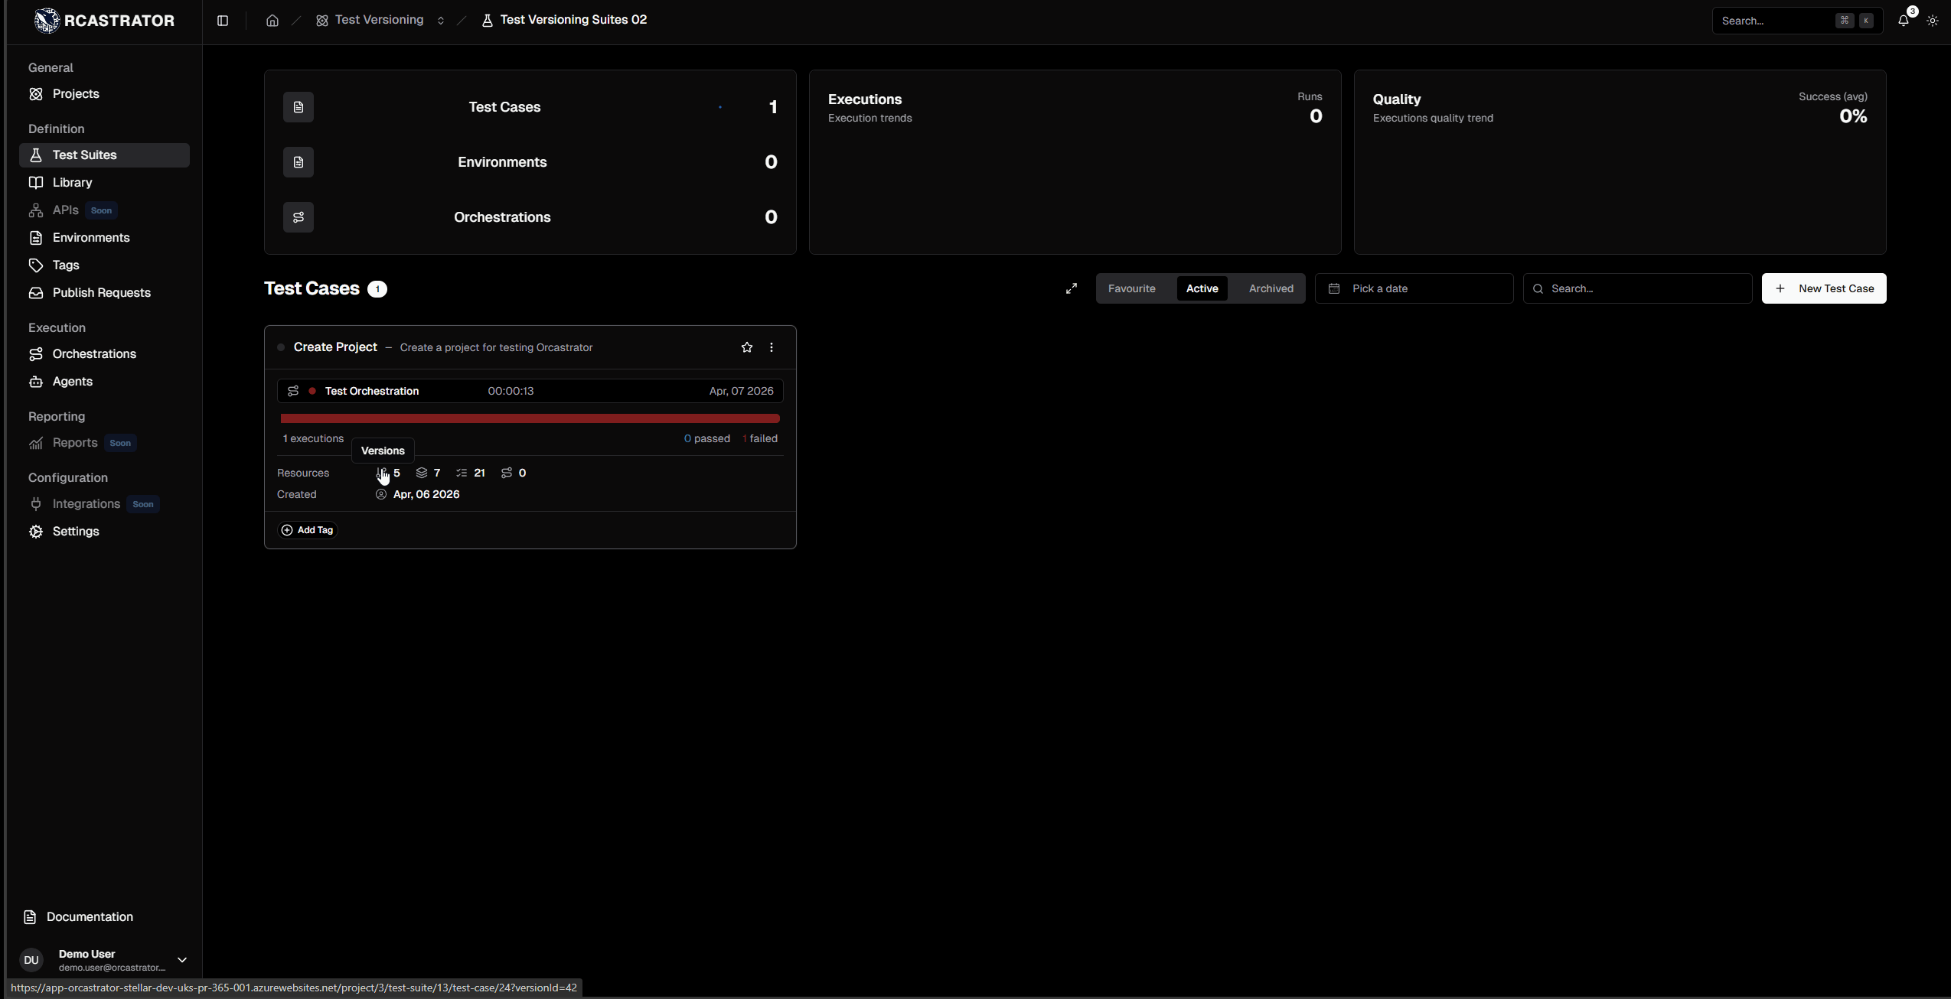Focus test cases search field
The width and height of the screenshot is (1951, 999).
(1637, 288)
